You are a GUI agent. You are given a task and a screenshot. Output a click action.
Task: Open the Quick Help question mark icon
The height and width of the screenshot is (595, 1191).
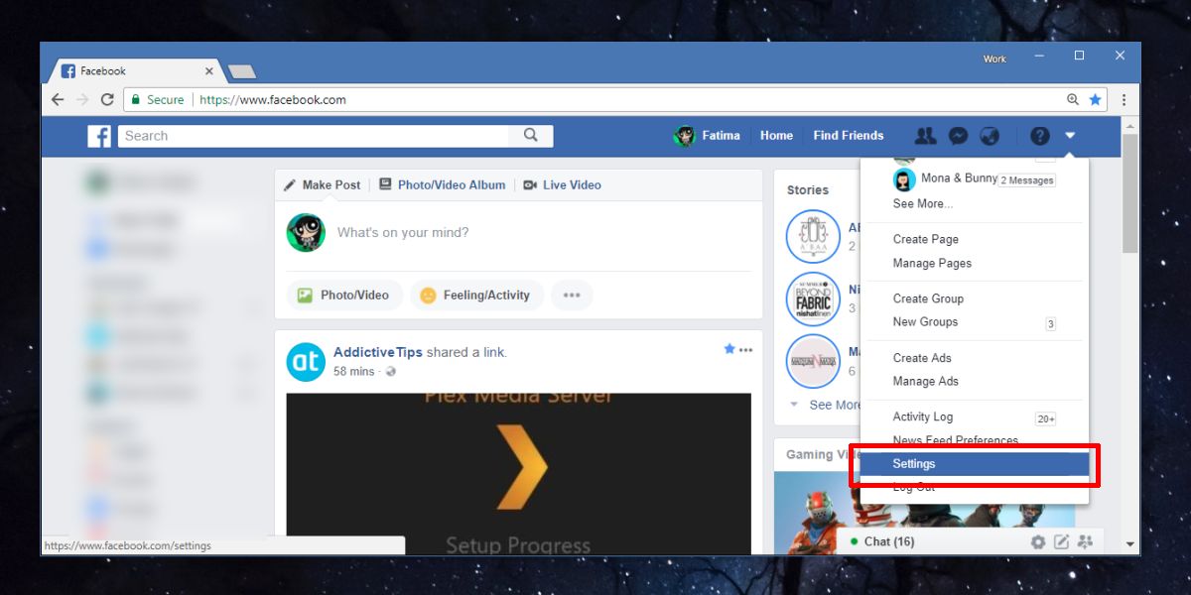(1039, 136)
